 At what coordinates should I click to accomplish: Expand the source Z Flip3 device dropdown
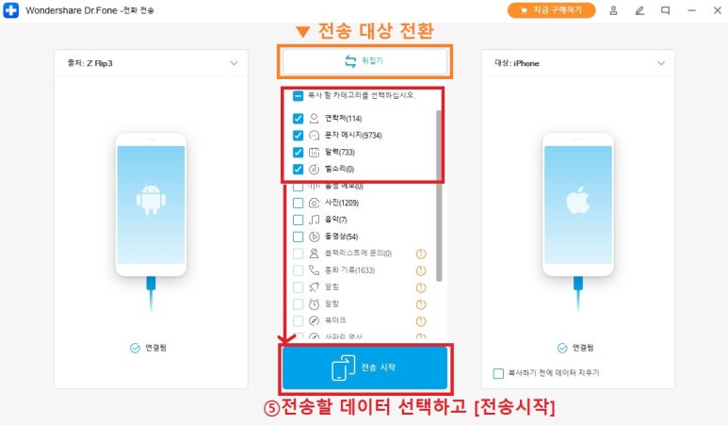(234, 63)
